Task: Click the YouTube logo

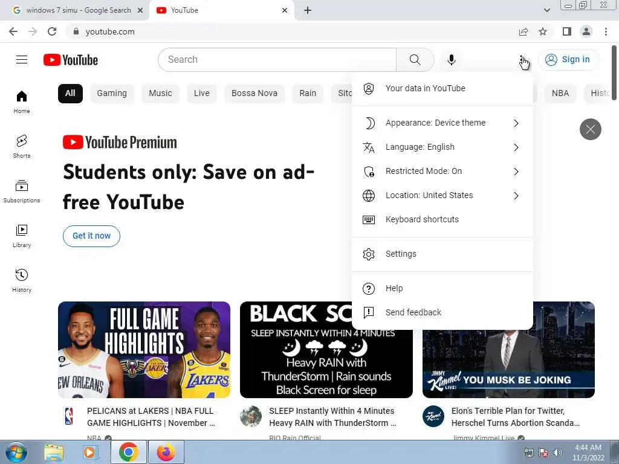Action: [71, 60]
